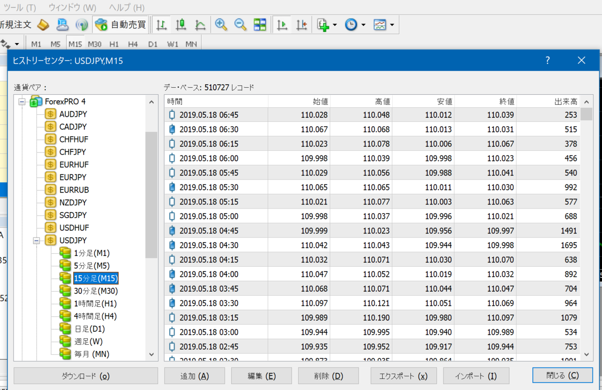Screen dimensions: 602x390
Task: Collapse the USDJPY tree node
Action: pyautogui.click(x=36, y=240)
